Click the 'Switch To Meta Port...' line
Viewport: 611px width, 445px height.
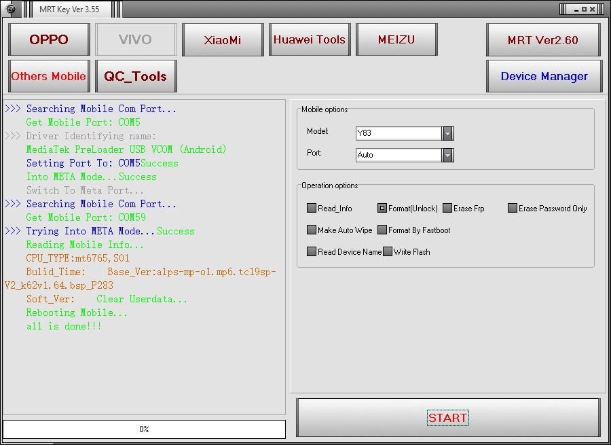click(85, 190)
